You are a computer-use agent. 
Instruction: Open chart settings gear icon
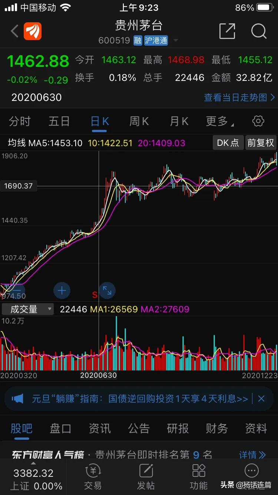point(258,121)
